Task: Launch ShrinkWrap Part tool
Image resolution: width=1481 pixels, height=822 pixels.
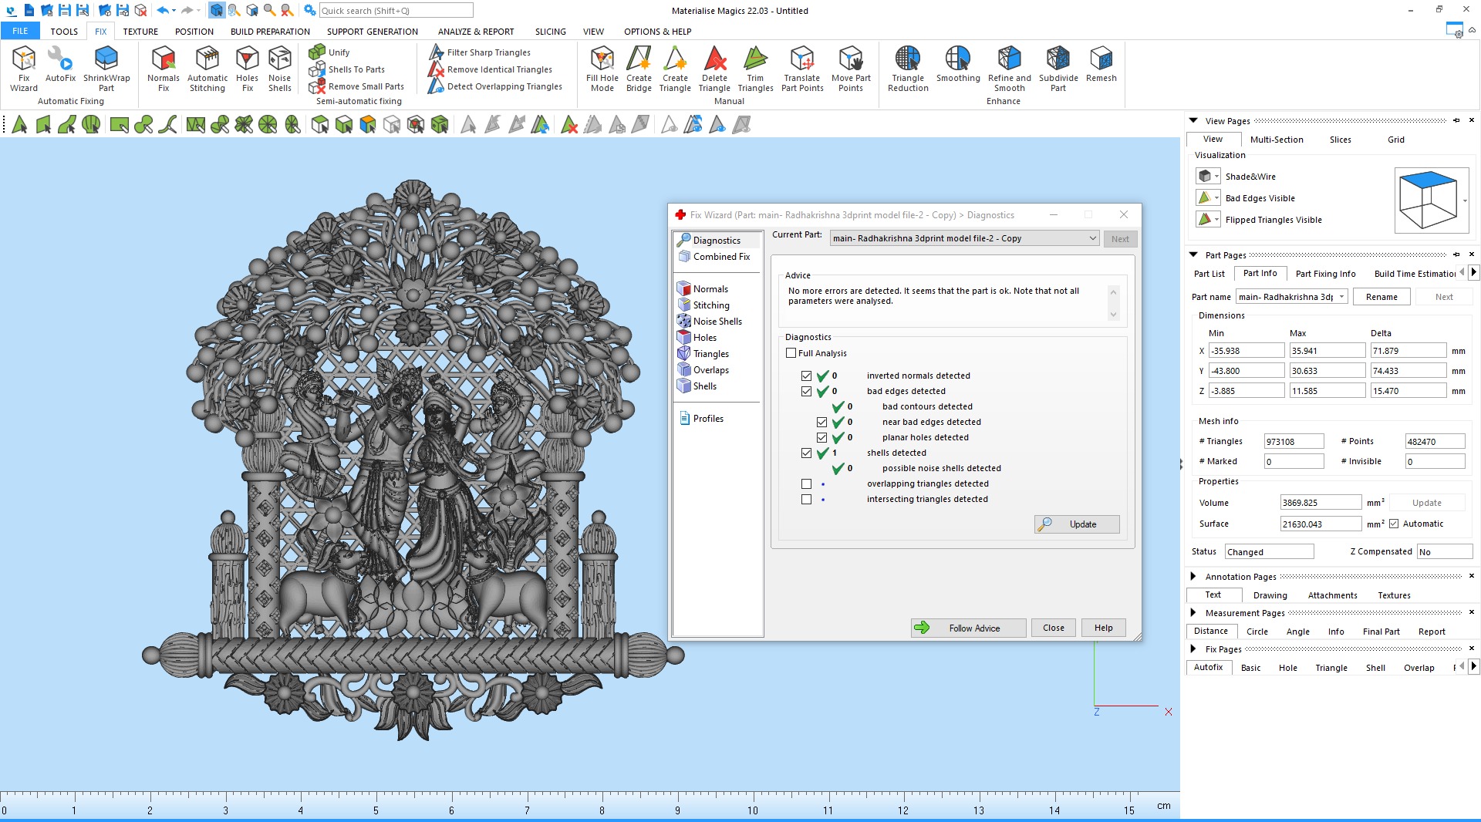Action: pos(106,69)
